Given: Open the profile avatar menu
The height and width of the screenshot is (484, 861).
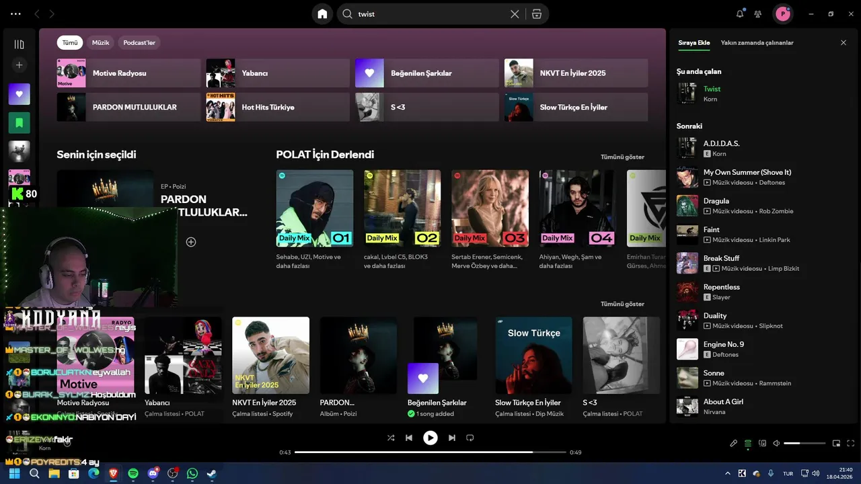Looking at the screenshot, I should (782, 13).
